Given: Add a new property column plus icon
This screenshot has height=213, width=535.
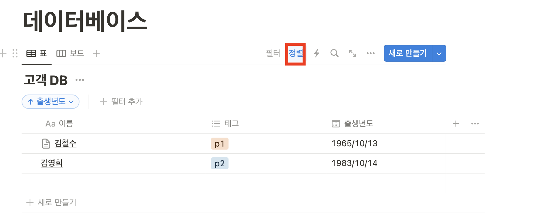Looking at the screenshot, I should click(456, 124).
